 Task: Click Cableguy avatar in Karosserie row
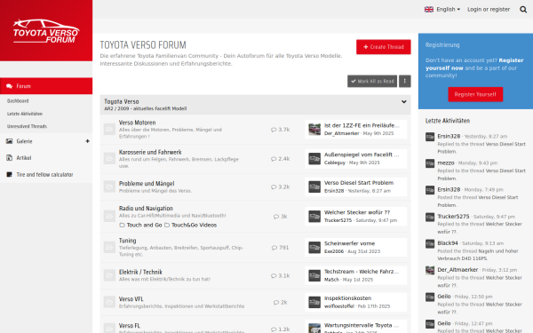click(x=314, y=159)
